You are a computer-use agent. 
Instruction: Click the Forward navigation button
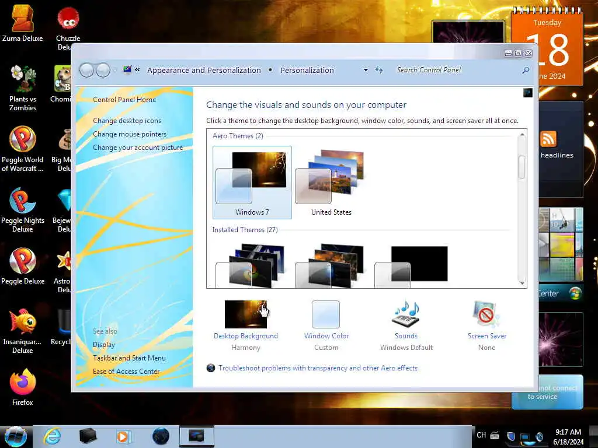(x=103, y=70)
